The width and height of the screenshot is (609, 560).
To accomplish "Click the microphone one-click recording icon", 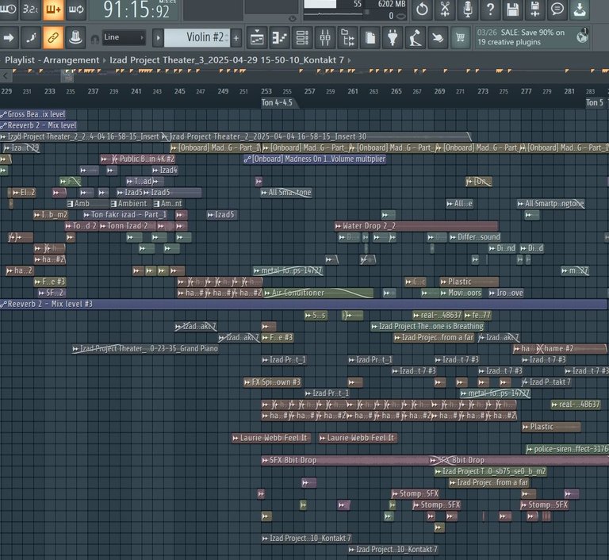I will coord(468,9).
